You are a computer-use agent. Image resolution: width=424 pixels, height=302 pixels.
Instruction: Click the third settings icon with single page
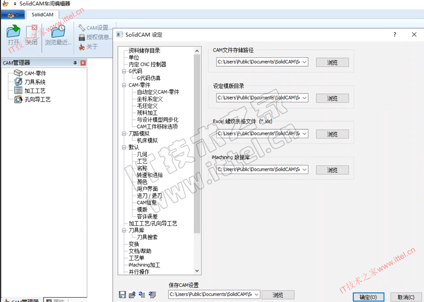(142, 295)
